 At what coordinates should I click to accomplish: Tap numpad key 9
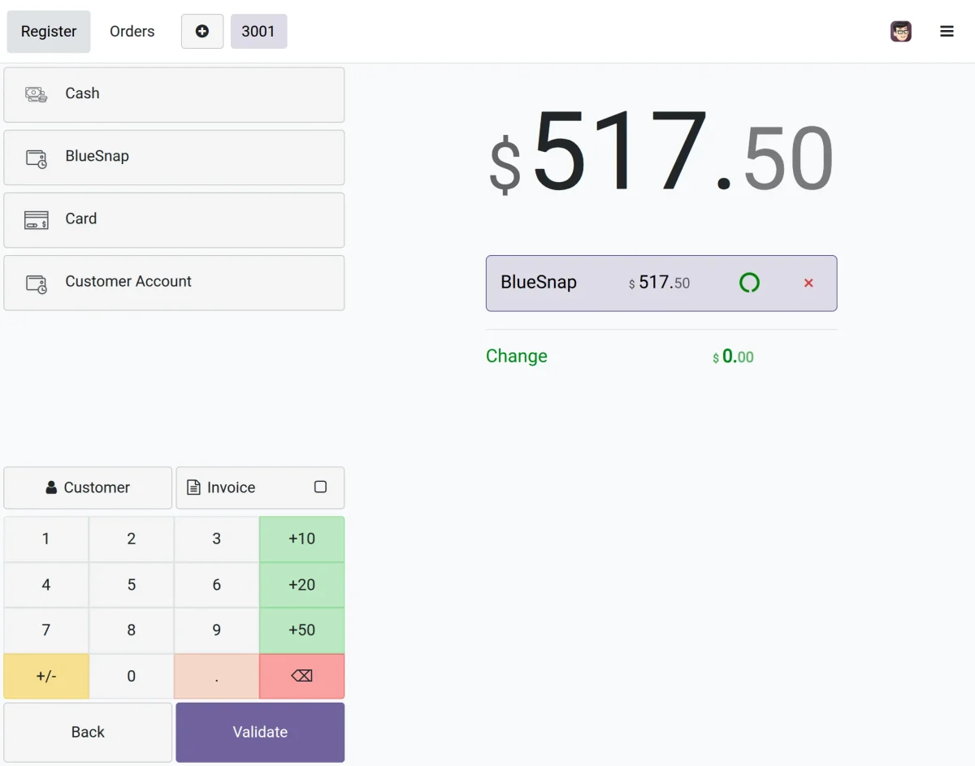(217, 630)
